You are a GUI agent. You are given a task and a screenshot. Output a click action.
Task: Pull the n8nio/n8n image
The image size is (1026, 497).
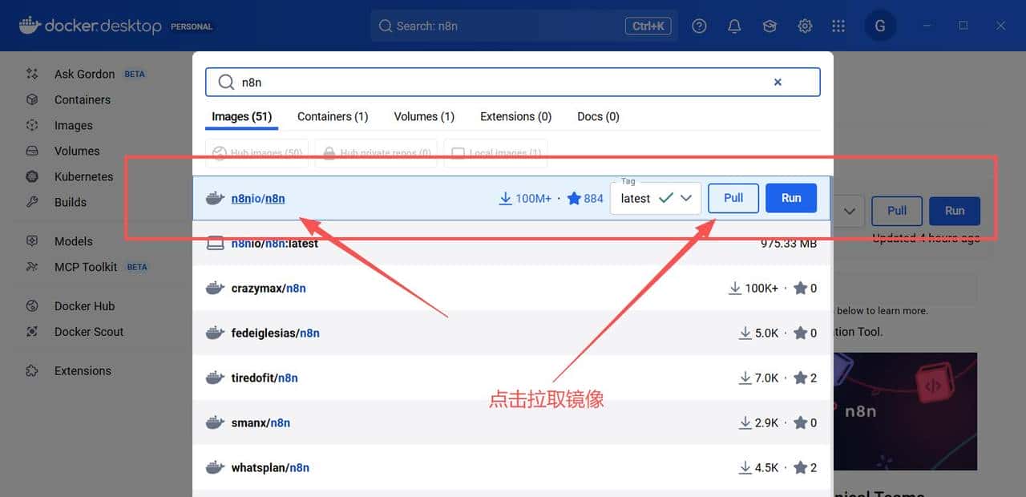(x=733, y=198)
